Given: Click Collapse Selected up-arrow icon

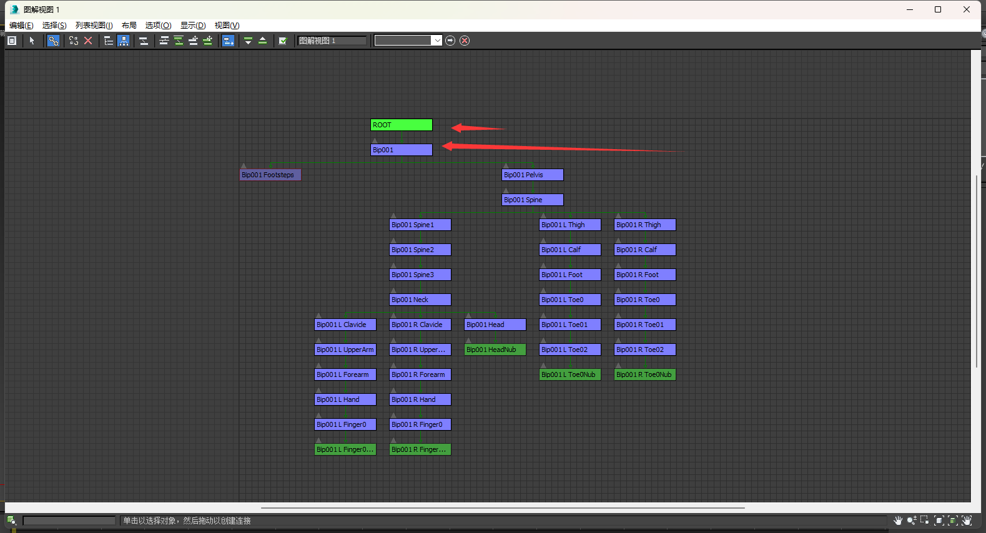Looking at the screenshot, I should (x=262, y=41).
